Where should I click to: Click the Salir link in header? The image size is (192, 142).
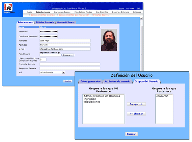pos(138,8)
